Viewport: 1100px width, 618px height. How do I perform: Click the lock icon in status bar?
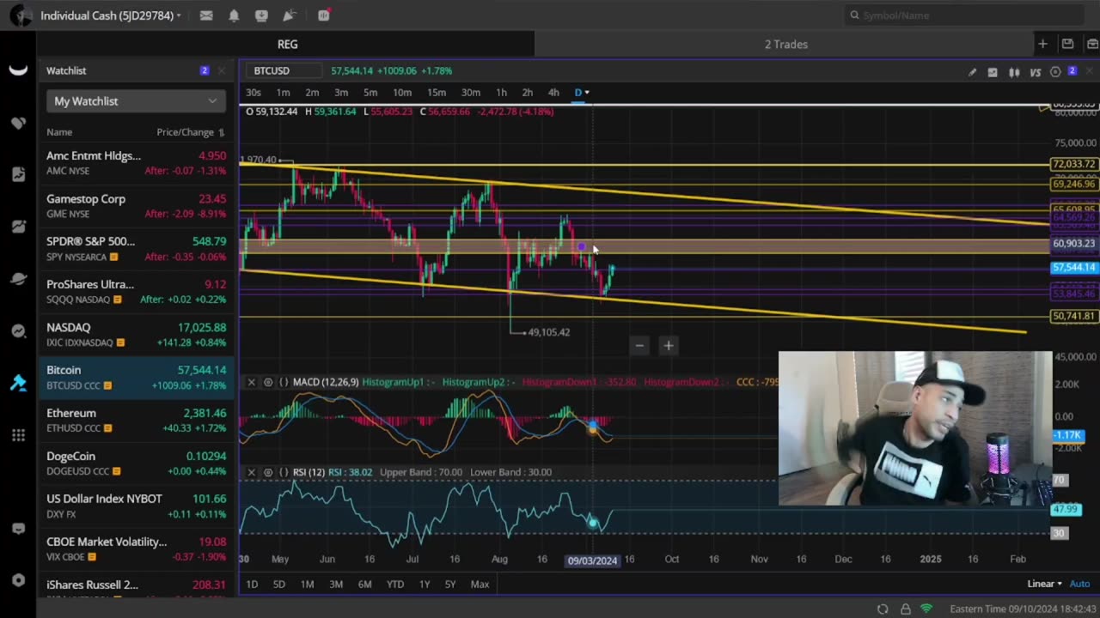point(905,609)
